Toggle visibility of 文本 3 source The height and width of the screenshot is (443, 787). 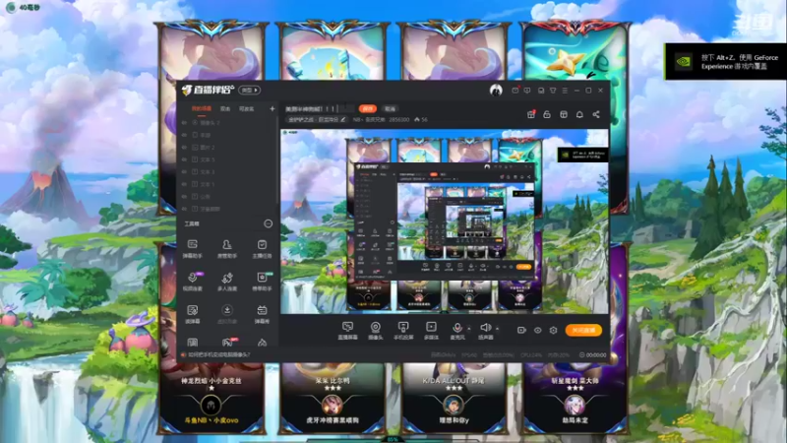(184, 171)
